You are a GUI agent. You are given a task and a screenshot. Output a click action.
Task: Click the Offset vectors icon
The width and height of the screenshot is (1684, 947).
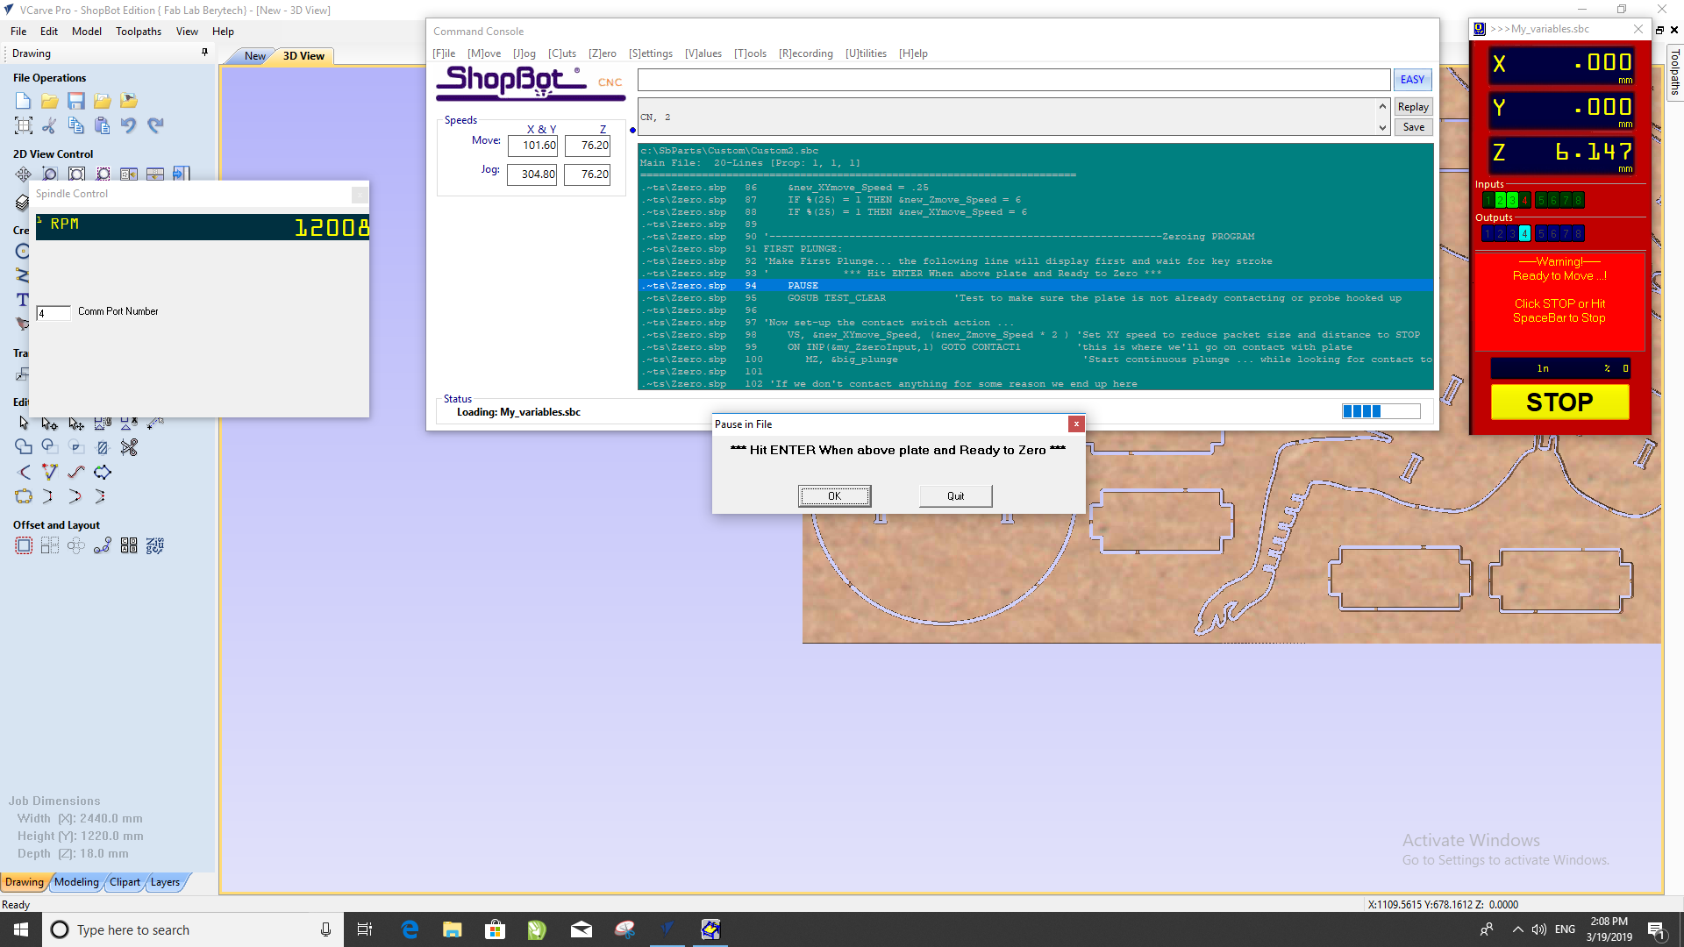point(24,546)
